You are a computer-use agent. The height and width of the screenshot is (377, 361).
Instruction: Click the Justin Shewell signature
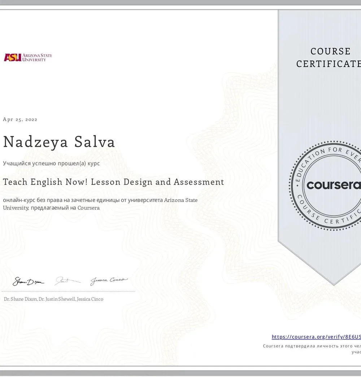coord(68,281)
